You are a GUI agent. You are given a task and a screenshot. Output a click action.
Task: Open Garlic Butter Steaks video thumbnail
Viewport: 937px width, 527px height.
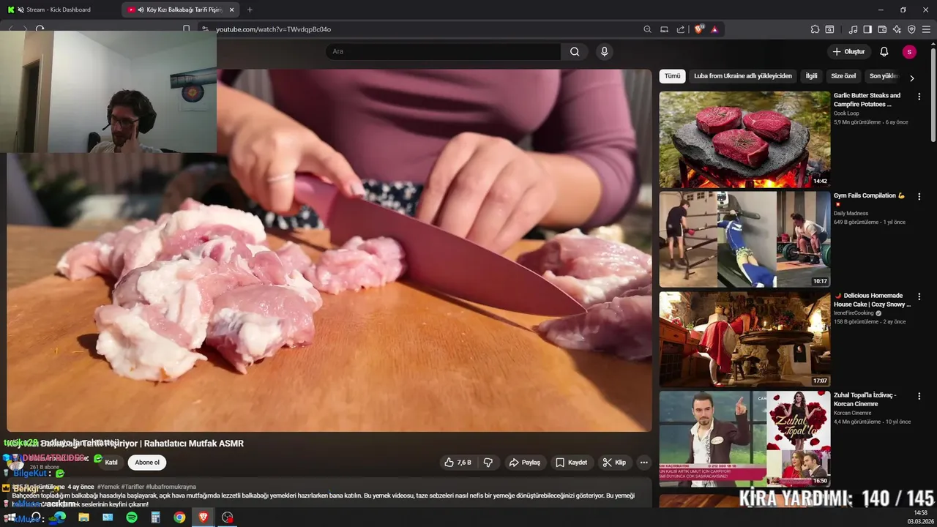click(744, 139)
